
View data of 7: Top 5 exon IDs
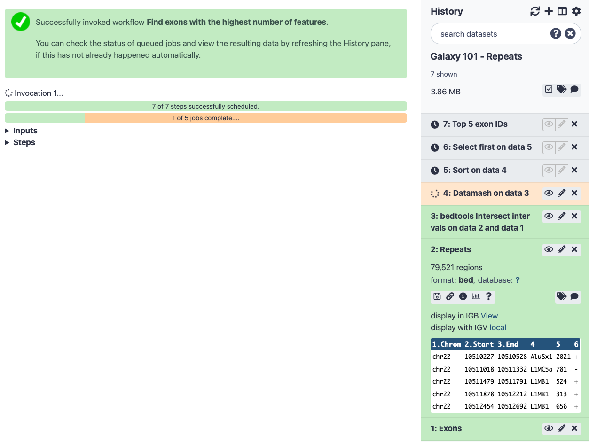(549, 124)
